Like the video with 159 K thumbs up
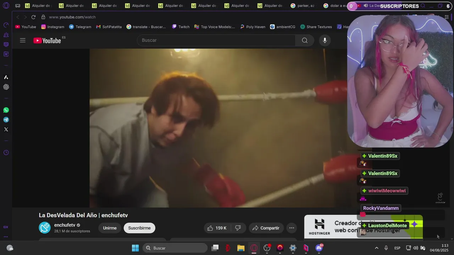The image size is (454, 255). [x=217, y=228]
